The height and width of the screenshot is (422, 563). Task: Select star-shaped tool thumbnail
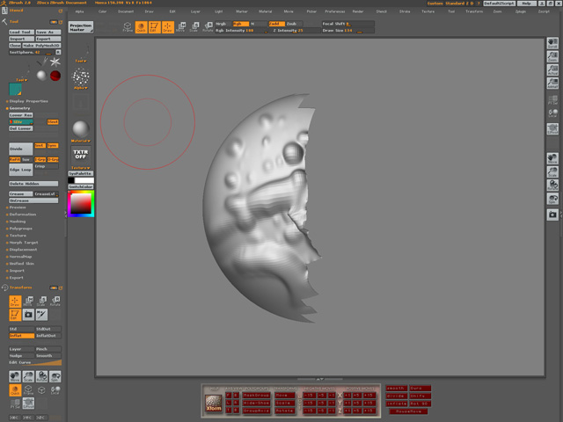click(x=55, y=62)
